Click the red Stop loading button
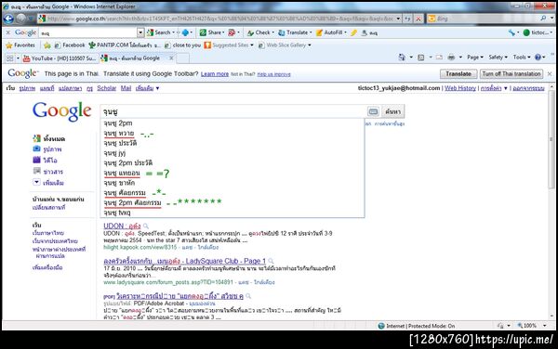The image size is (558, 349). click(418, 19)
